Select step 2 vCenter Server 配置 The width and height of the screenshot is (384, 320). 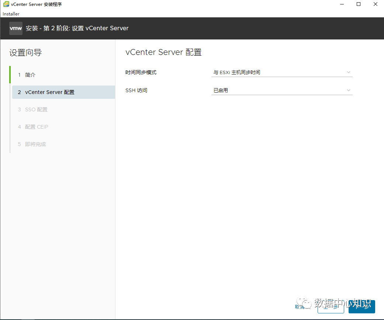(x=63, y=92)
